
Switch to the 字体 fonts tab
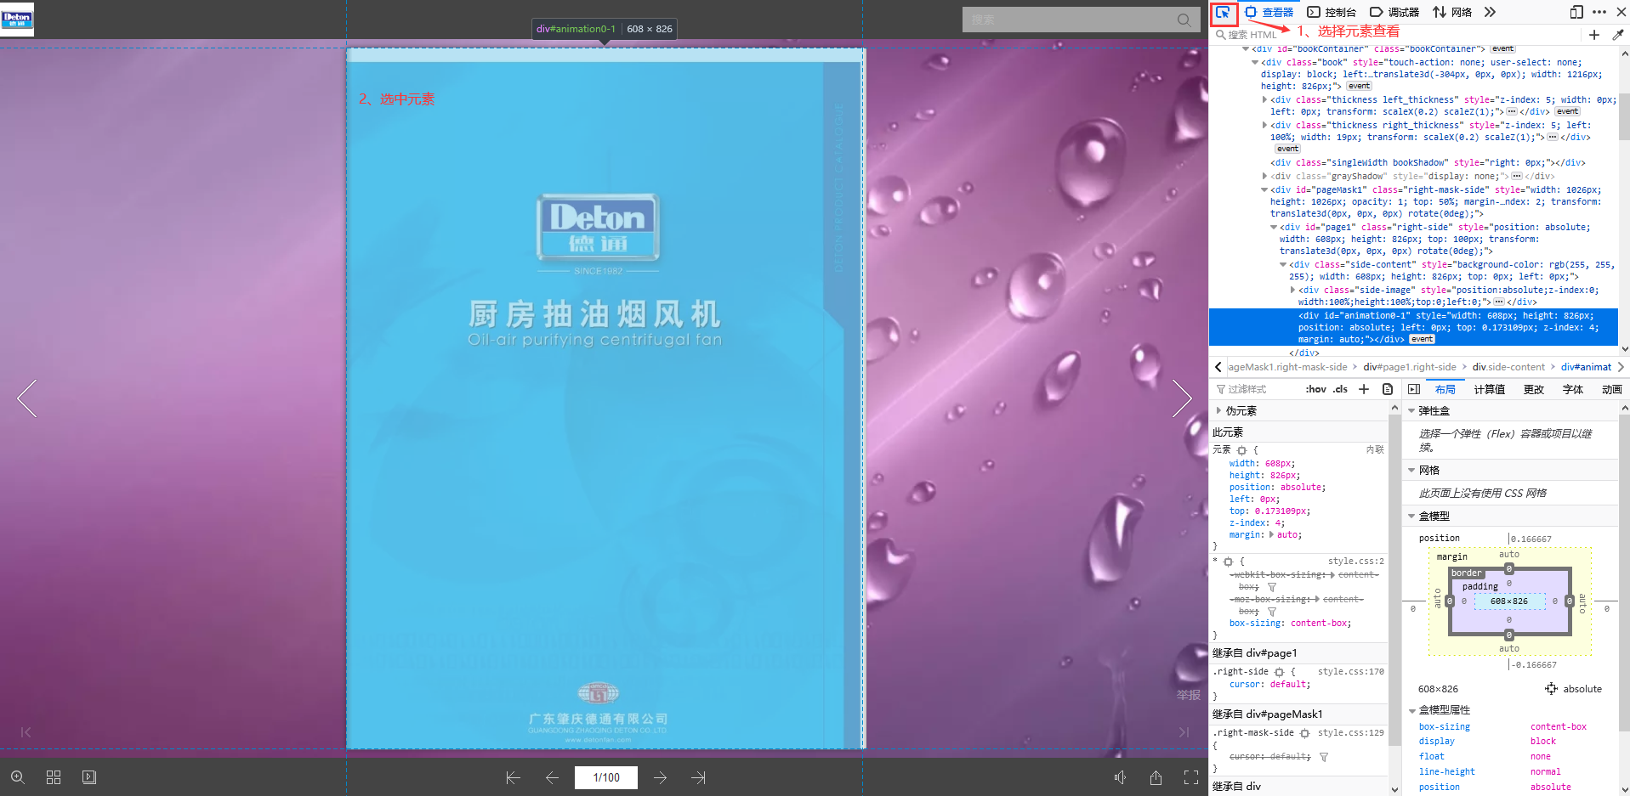[x=1573, y=389]
